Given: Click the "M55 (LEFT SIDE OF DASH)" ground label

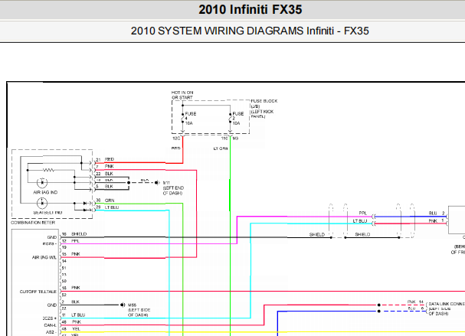Looking at the screenshot, I should pyautogui.click(x=139, y=310).
